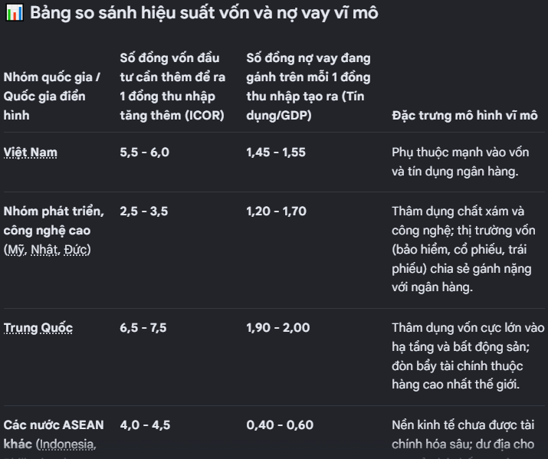
Task: Open the Việt Nam underlined link
Action: [31, 152]
